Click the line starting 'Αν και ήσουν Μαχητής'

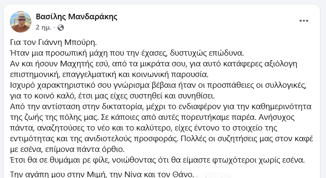(x=154, y=64)
